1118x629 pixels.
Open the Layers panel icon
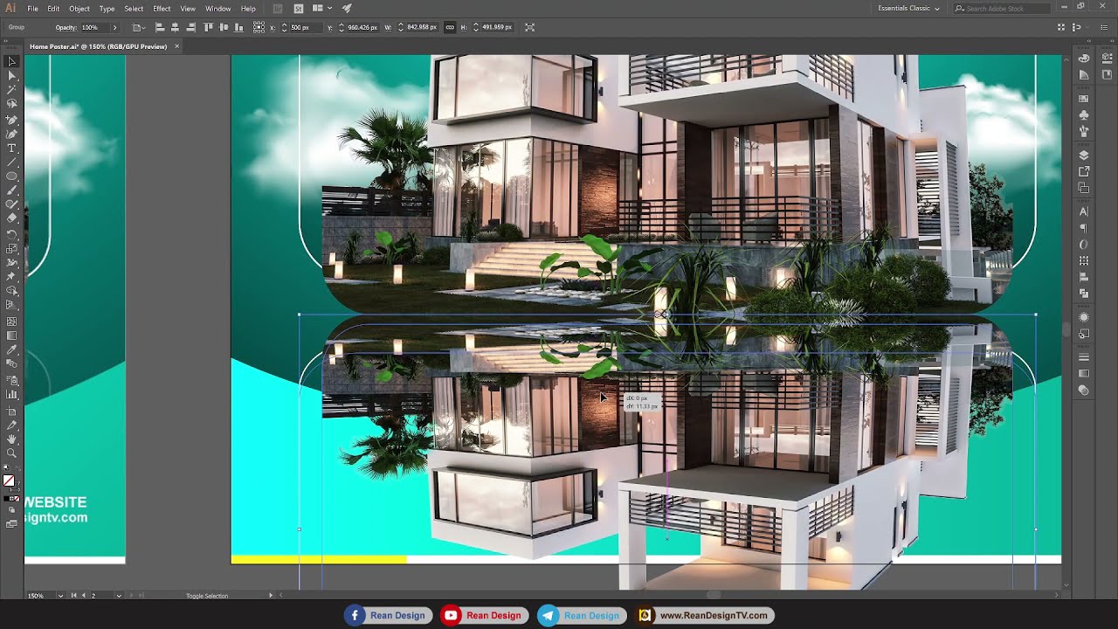click(1084, 156)
